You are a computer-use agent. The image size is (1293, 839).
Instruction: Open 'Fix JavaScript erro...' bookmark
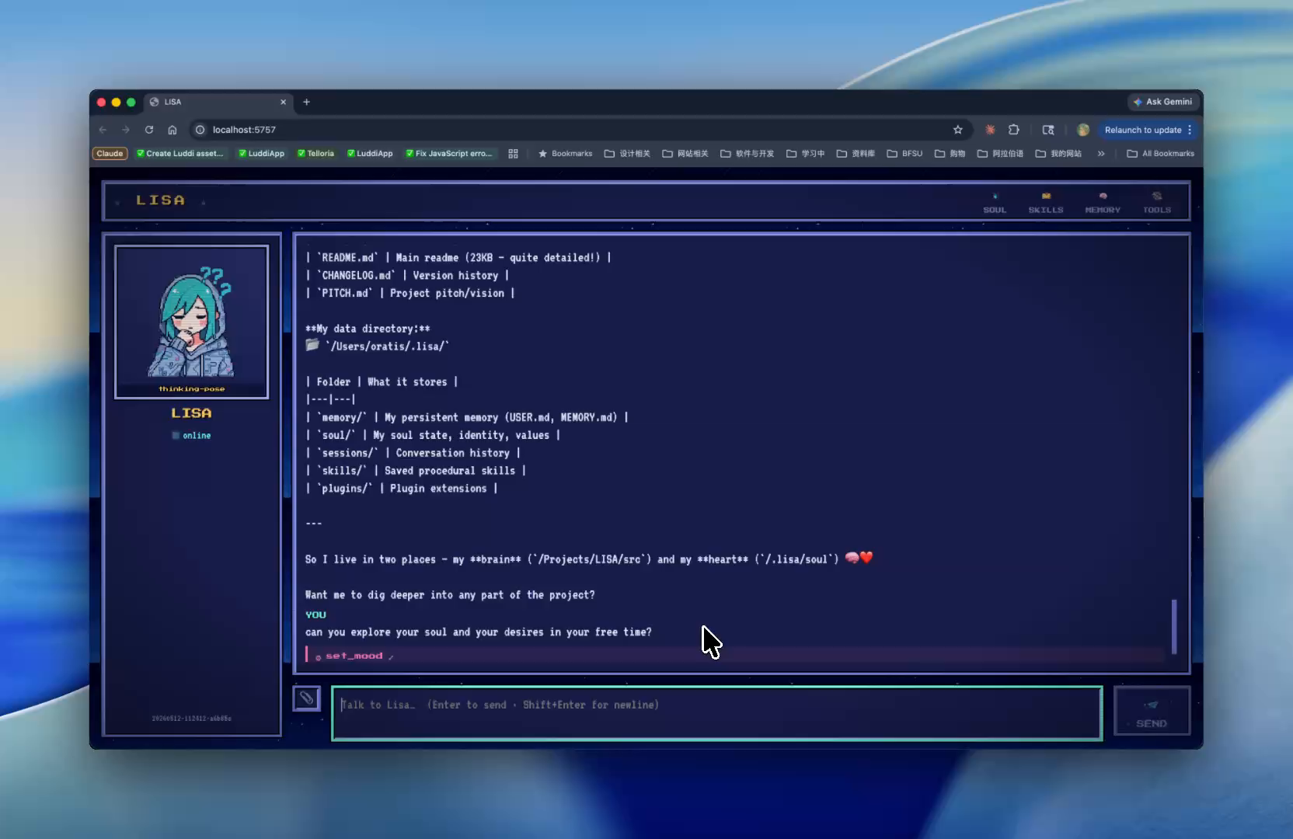(449, 154)
